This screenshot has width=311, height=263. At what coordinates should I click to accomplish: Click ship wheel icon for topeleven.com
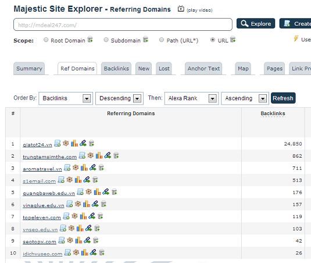pyautogui.click(x=74, y=216)
